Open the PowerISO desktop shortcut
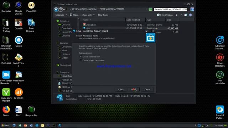The width and height of the screenshot is (228, 128). 31,7
